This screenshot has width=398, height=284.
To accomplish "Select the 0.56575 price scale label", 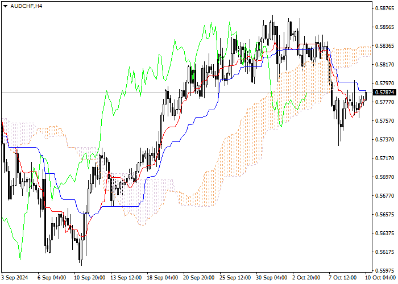I will (x=384, y=215).
